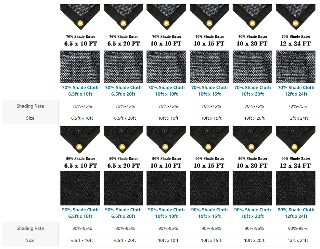Click the 90% Shade Cloth 6.5ft x 20ft link

coord(123,213)
